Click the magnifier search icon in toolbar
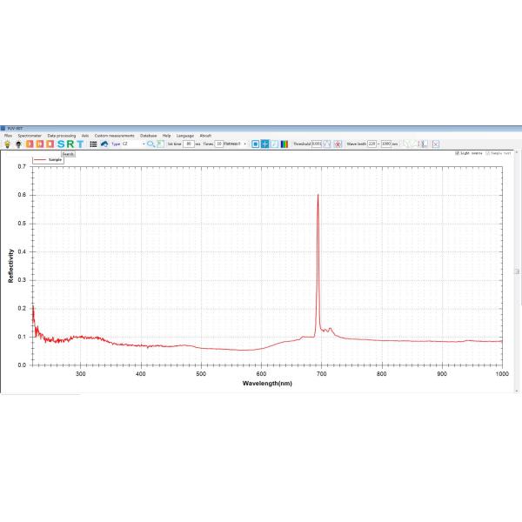This screenshot has width=522, height=522. pos(151,144)
